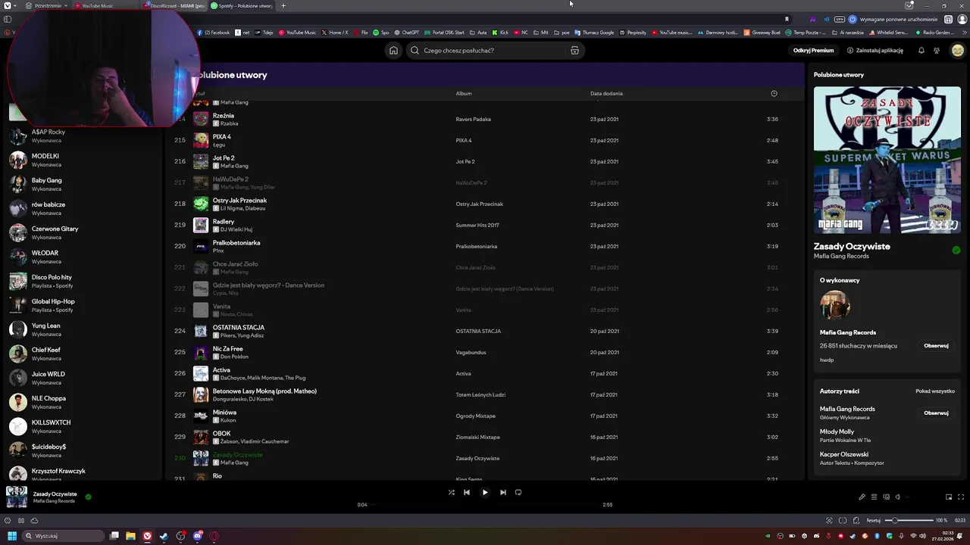This screenshot has height=545, width=970.
Task: Open the Tłumacz Google bookmark
Action: point(594,33)
